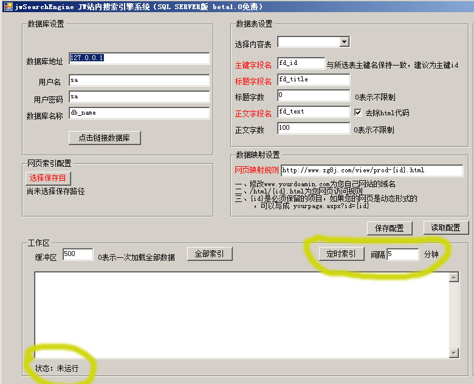Toggle the 去除html代码 checkbox

[359, 112]
